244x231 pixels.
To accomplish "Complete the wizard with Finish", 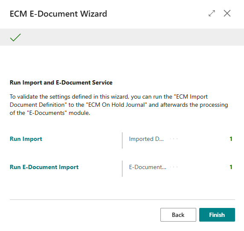I will click(x=217, y=215).
